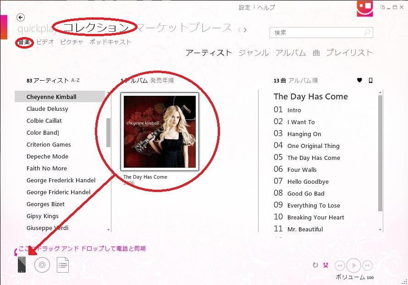408x285 pixels.
Task: Click the track list scrollbar thumb
Action: click(380, 153)
